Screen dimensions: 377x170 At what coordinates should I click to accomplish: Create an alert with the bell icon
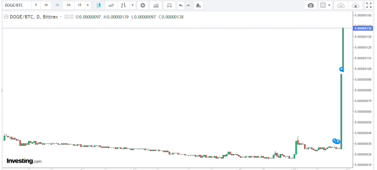point(198,5)
